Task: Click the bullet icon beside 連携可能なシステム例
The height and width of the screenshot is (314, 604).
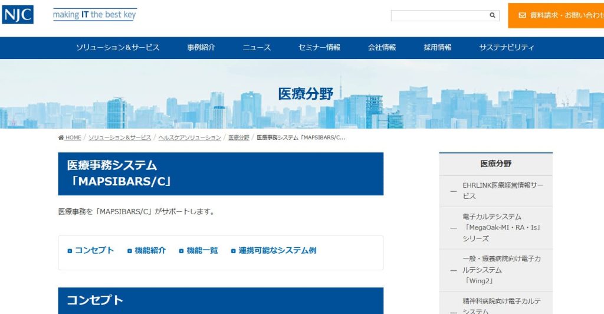Action: 233,251
